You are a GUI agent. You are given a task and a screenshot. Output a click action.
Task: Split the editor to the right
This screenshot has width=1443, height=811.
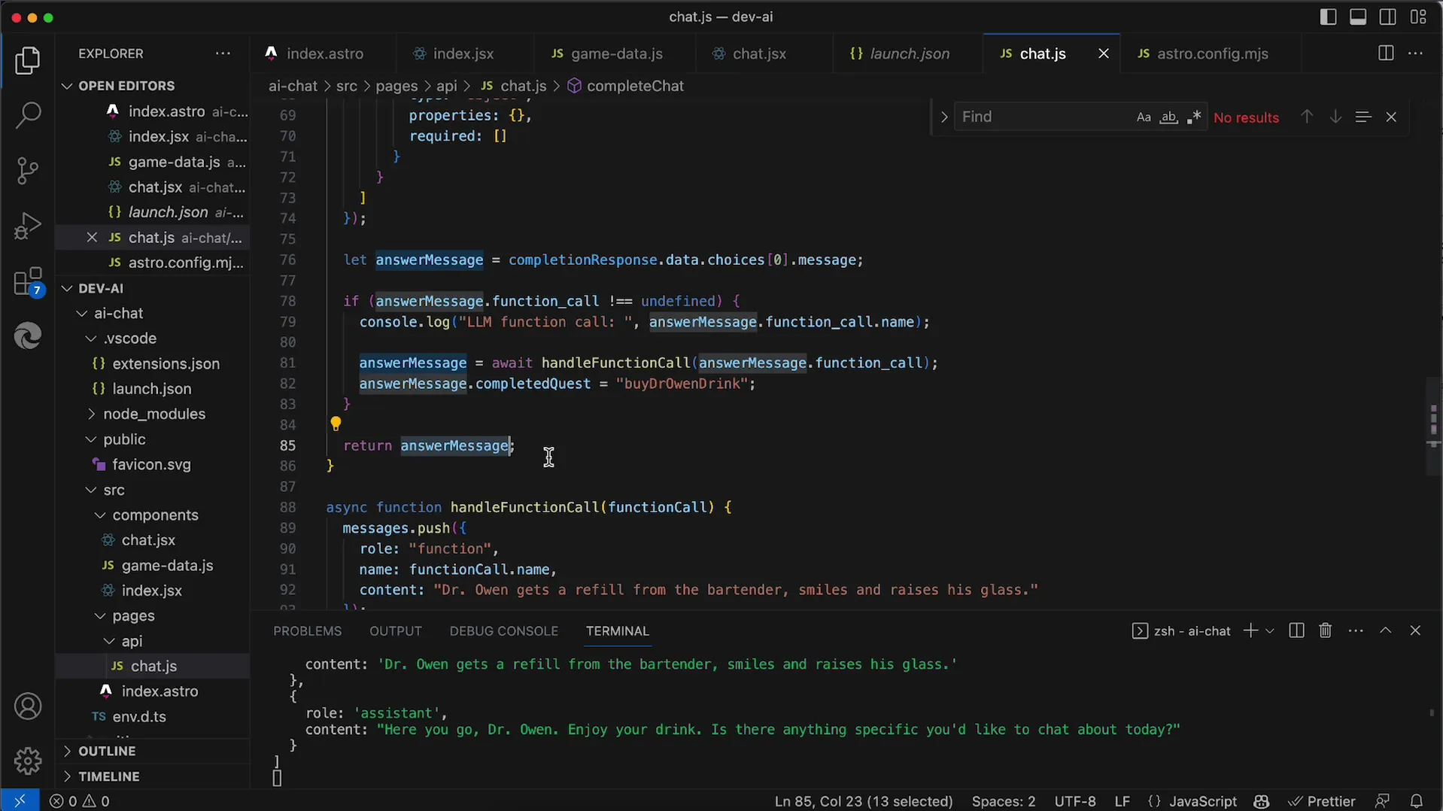[1385, 53]
